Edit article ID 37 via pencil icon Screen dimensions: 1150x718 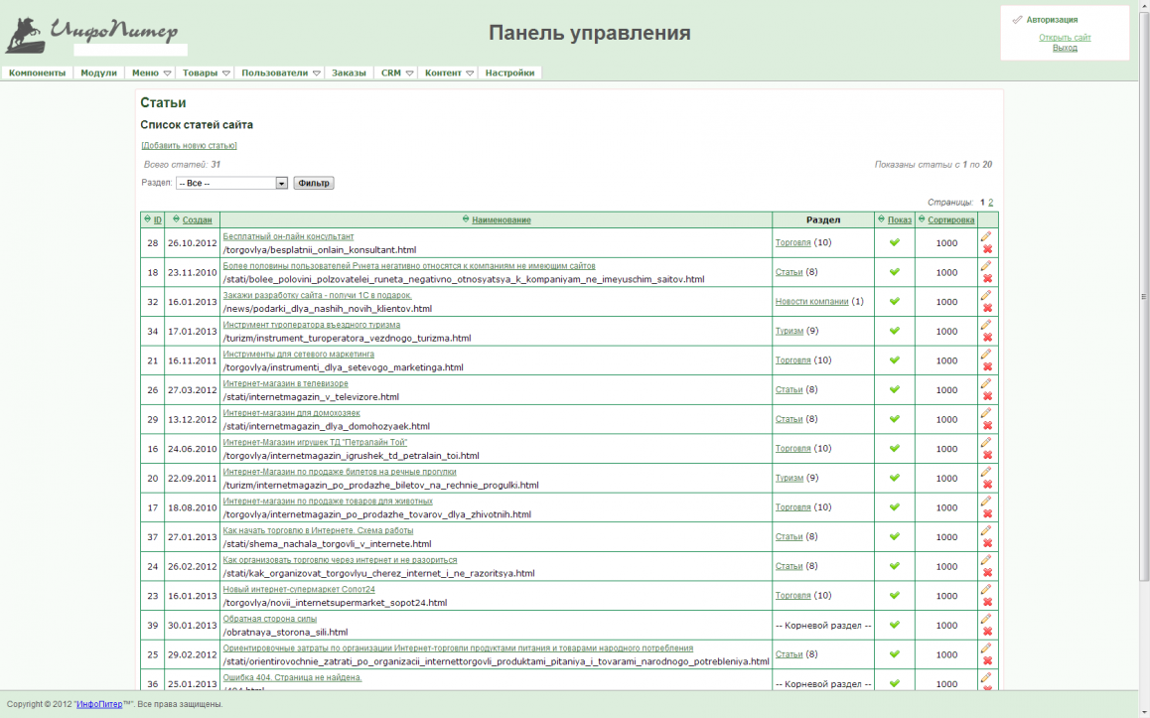click(986, 529)
